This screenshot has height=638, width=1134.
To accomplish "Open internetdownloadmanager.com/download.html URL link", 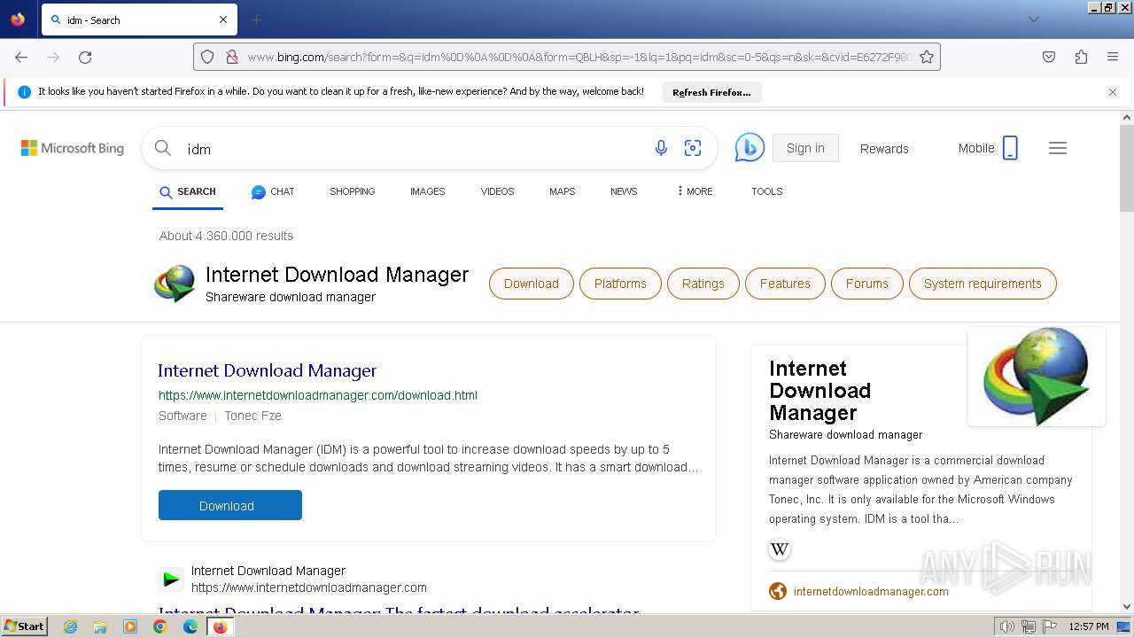I will click(x=318, y=395).
